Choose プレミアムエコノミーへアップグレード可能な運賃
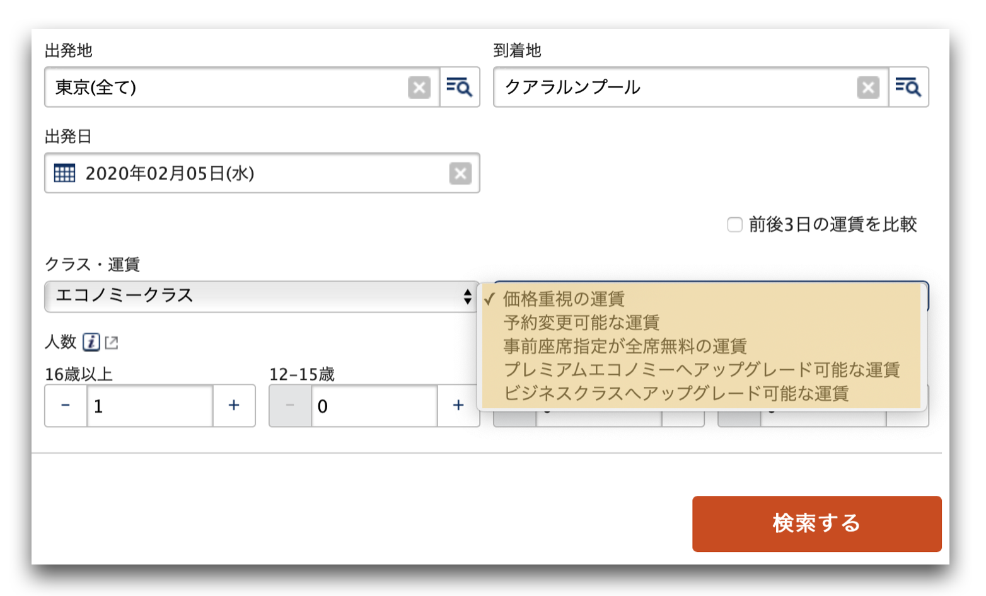The width and height of the screenshot is (986, 596). pyautogui.click(x=700, y=370)
